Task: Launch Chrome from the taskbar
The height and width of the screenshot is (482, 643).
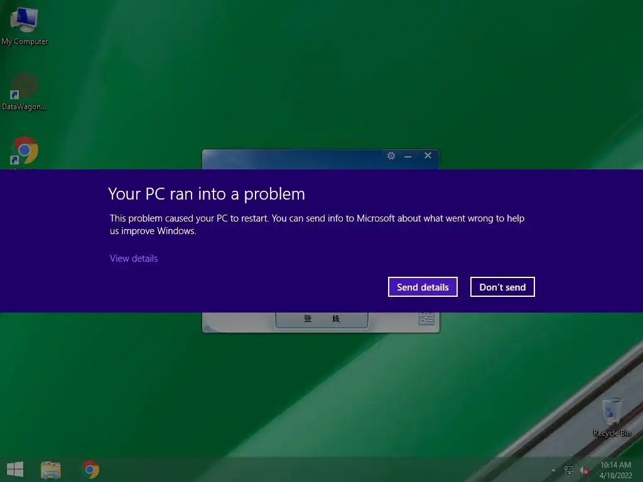Action: click(91, 469)
